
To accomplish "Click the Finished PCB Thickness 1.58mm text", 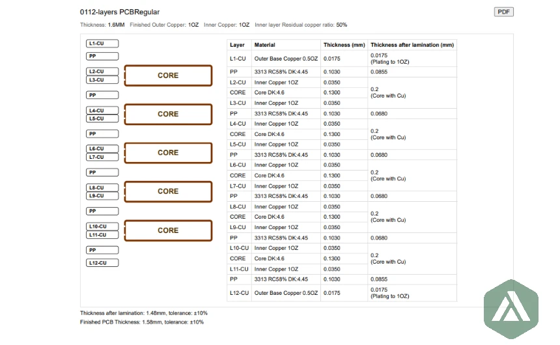I will (142, 322).
